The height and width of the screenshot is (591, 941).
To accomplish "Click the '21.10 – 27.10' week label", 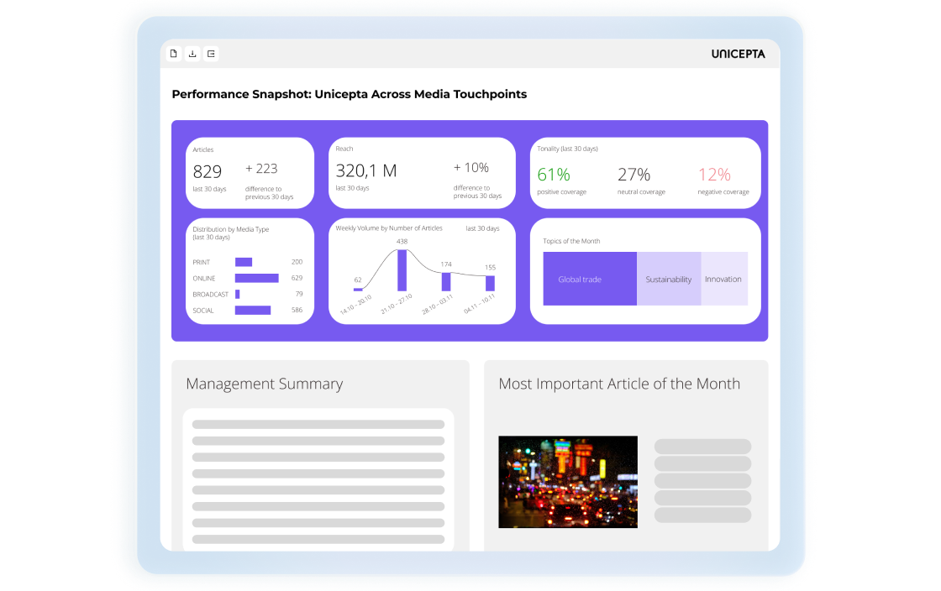I will coord(397,304).
